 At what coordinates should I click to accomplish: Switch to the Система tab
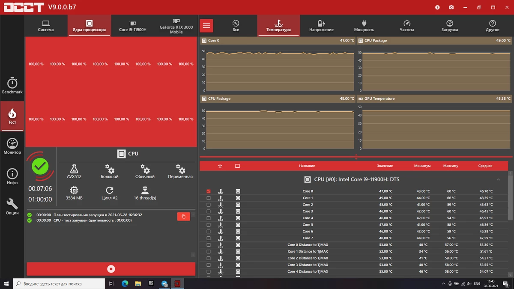(x=46, y=26)
